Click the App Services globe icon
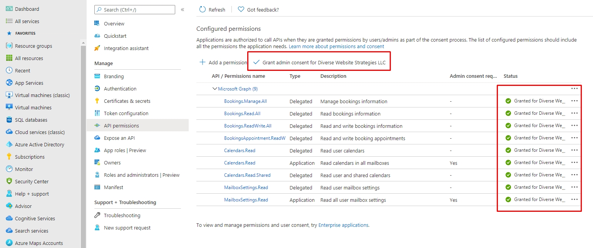The height and width of the screenshot is (248, 593). (9, 83)
